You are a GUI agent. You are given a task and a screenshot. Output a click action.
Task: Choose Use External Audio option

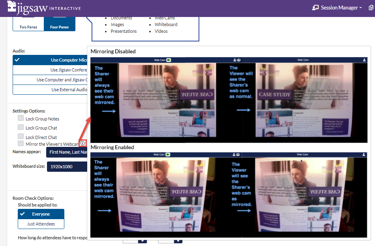(x=51, y=90)
